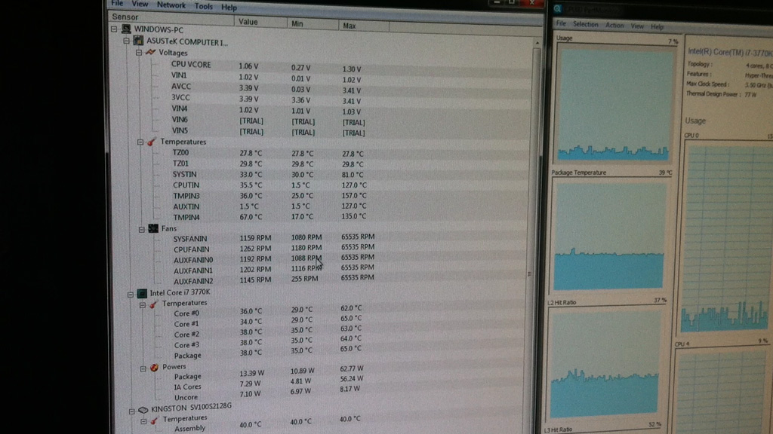The height and width of the screenshot is (434, 773).
Task: Collapse the Powers group
Action: point(143,368)
